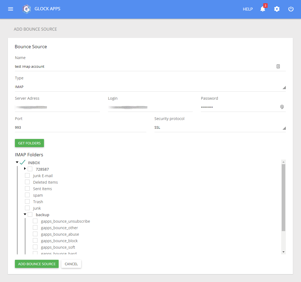
Task: Click the folder list scroll down arrow
Action: tap(284, 252)
